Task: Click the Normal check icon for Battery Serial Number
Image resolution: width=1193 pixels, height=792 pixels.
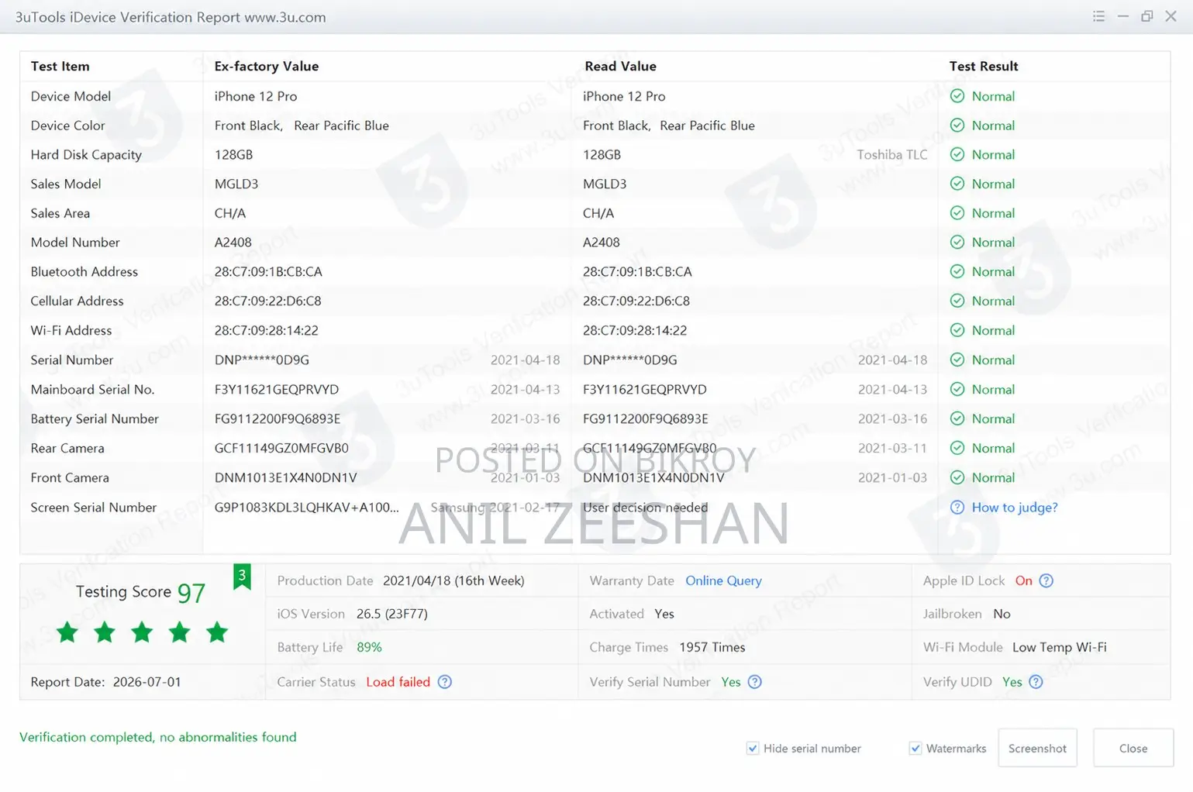Action: pyautogui.click(x=957, y=418)
